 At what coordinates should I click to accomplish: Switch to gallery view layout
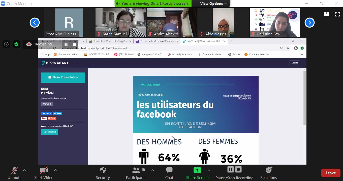point(327,14)
